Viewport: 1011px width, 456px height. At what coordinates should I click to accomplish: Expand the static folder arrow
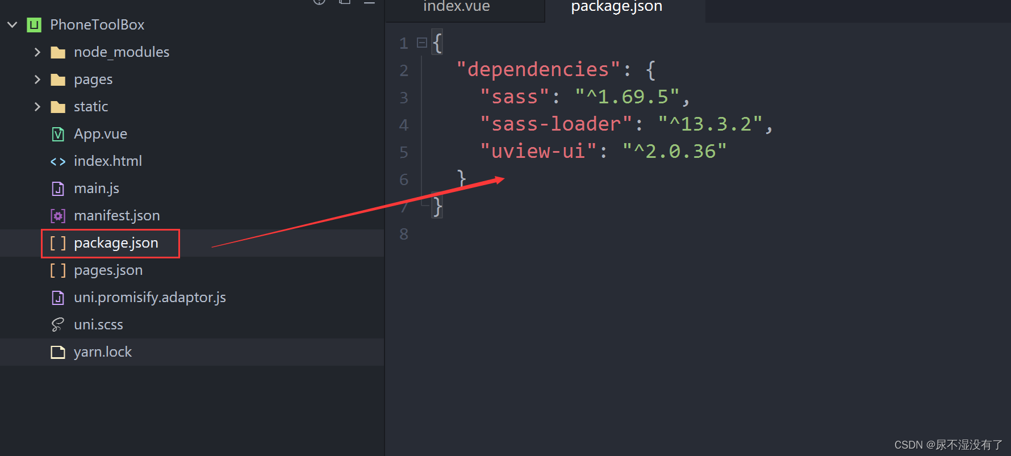point(37,107)
